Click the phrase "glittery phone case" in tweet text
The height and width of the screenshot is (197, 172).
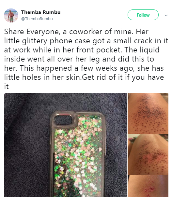56,41
